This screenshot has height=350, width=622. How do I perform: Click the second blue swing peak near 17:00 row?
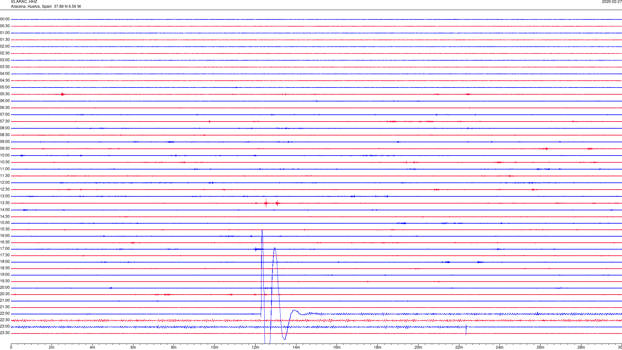point(275,248)
